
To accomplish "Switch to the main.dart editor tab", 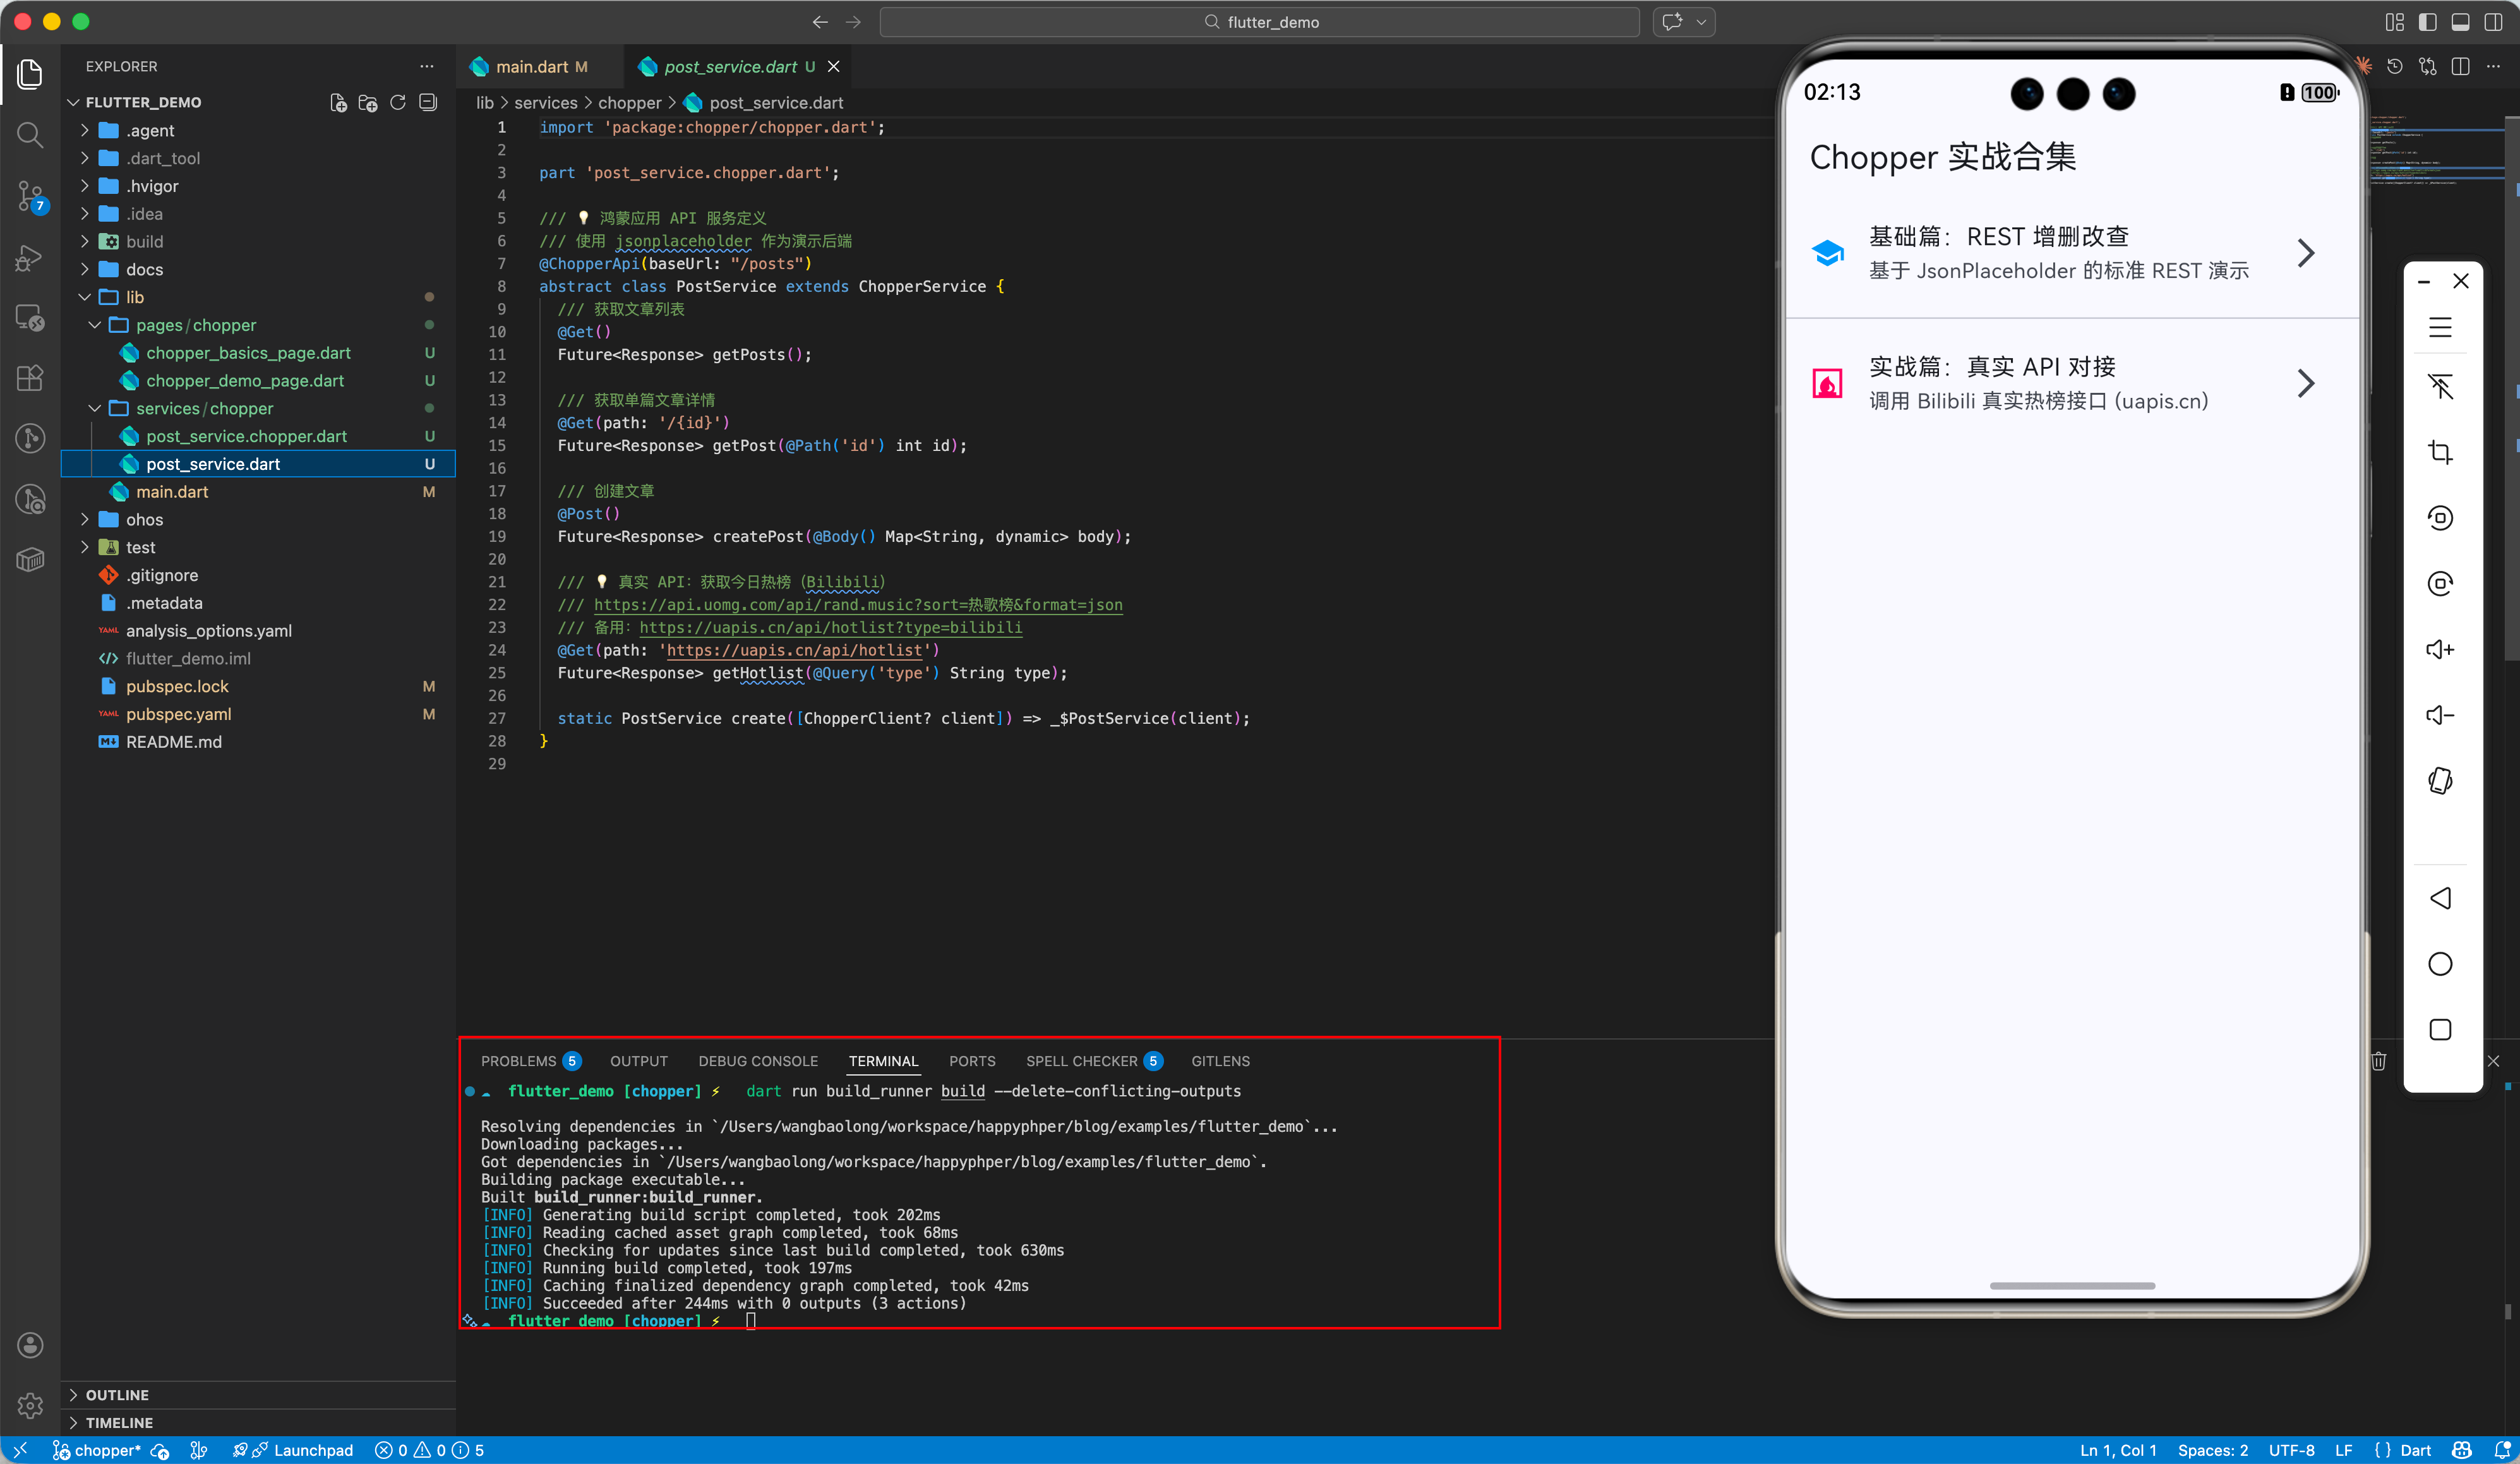I will point(531,67).
